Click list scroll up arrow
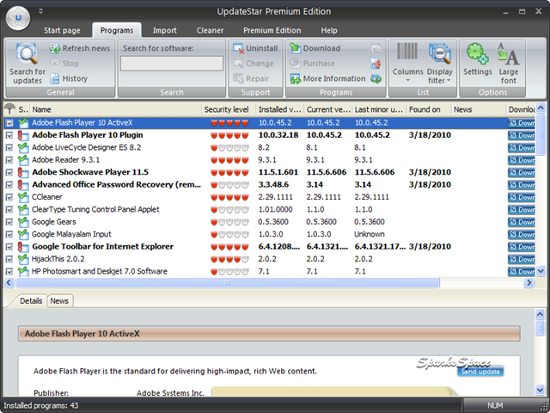 click(541, 108)
